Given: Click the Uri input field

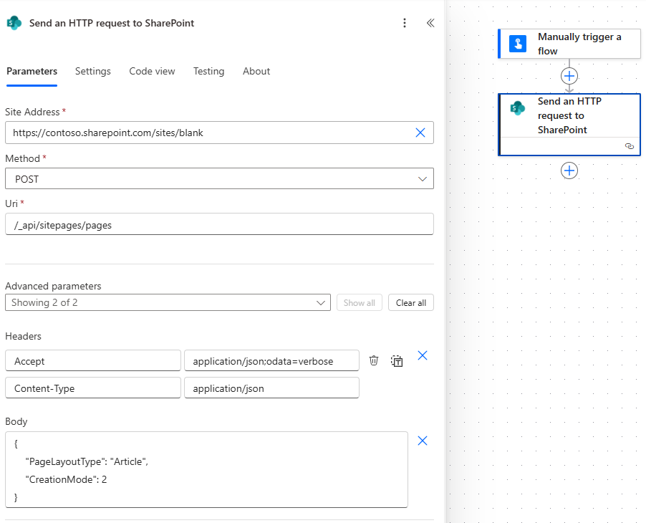Looking at the screenshot, I should (219, 224).
